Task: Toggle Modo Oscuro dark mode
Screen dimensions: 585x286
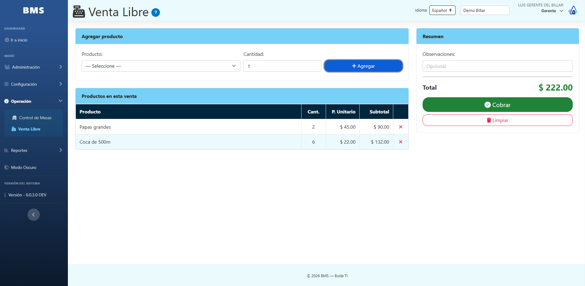Action: [20, 167]
